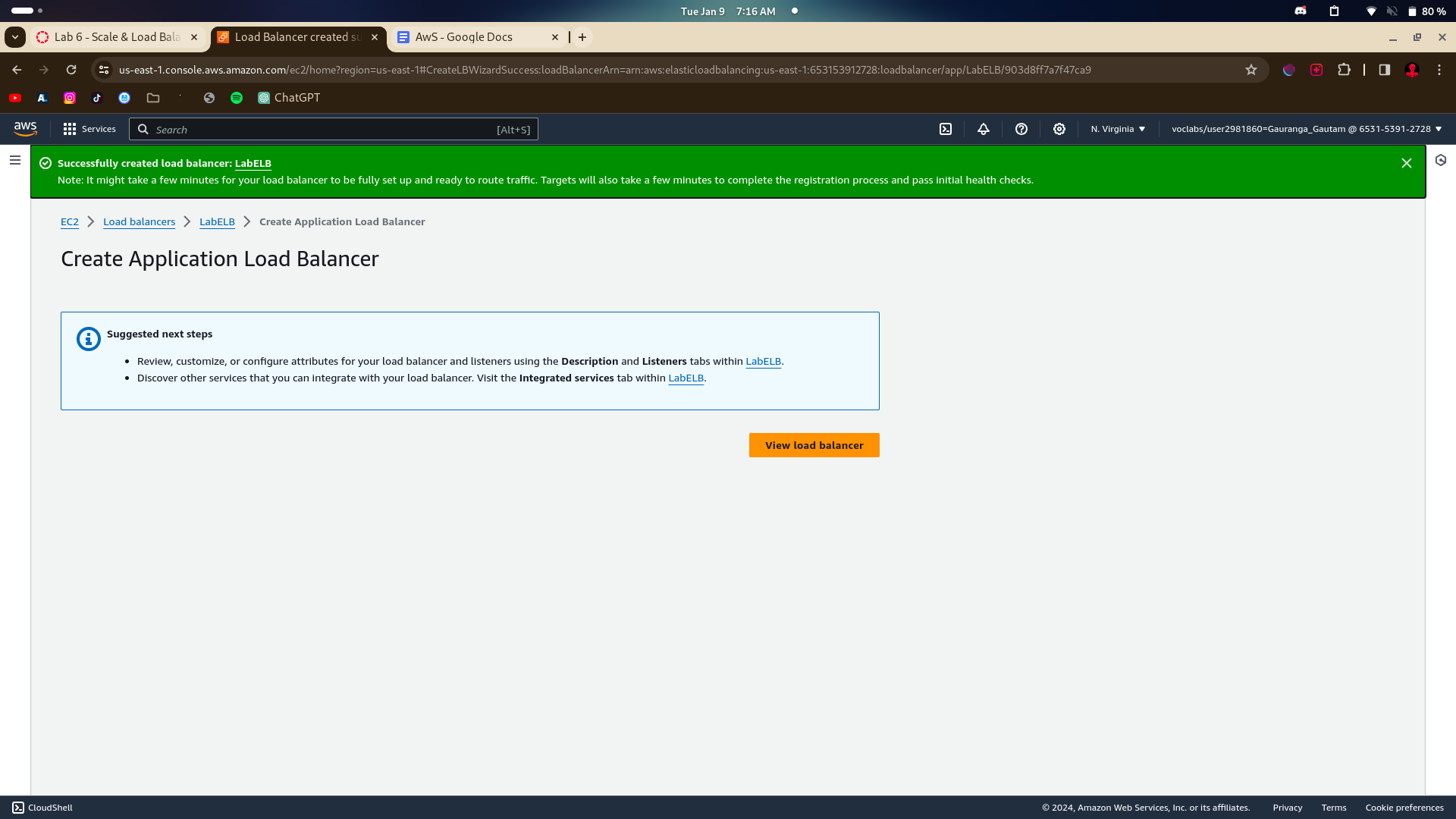Open the notifications bell icon
The image size is (1456, 819).
pyautogui.click(x=984, y=129)
